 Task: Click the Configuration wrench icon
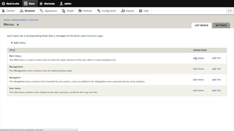99,11
